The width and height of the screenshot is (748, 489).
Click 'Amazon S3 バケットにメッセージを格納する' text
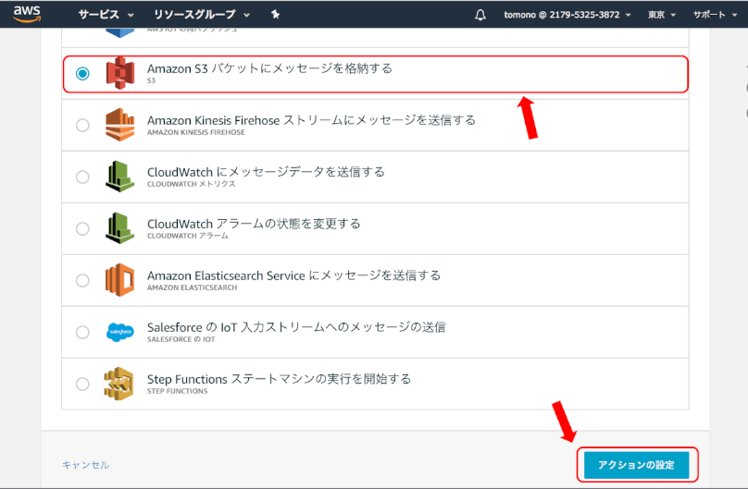click(x=269, y=68)
